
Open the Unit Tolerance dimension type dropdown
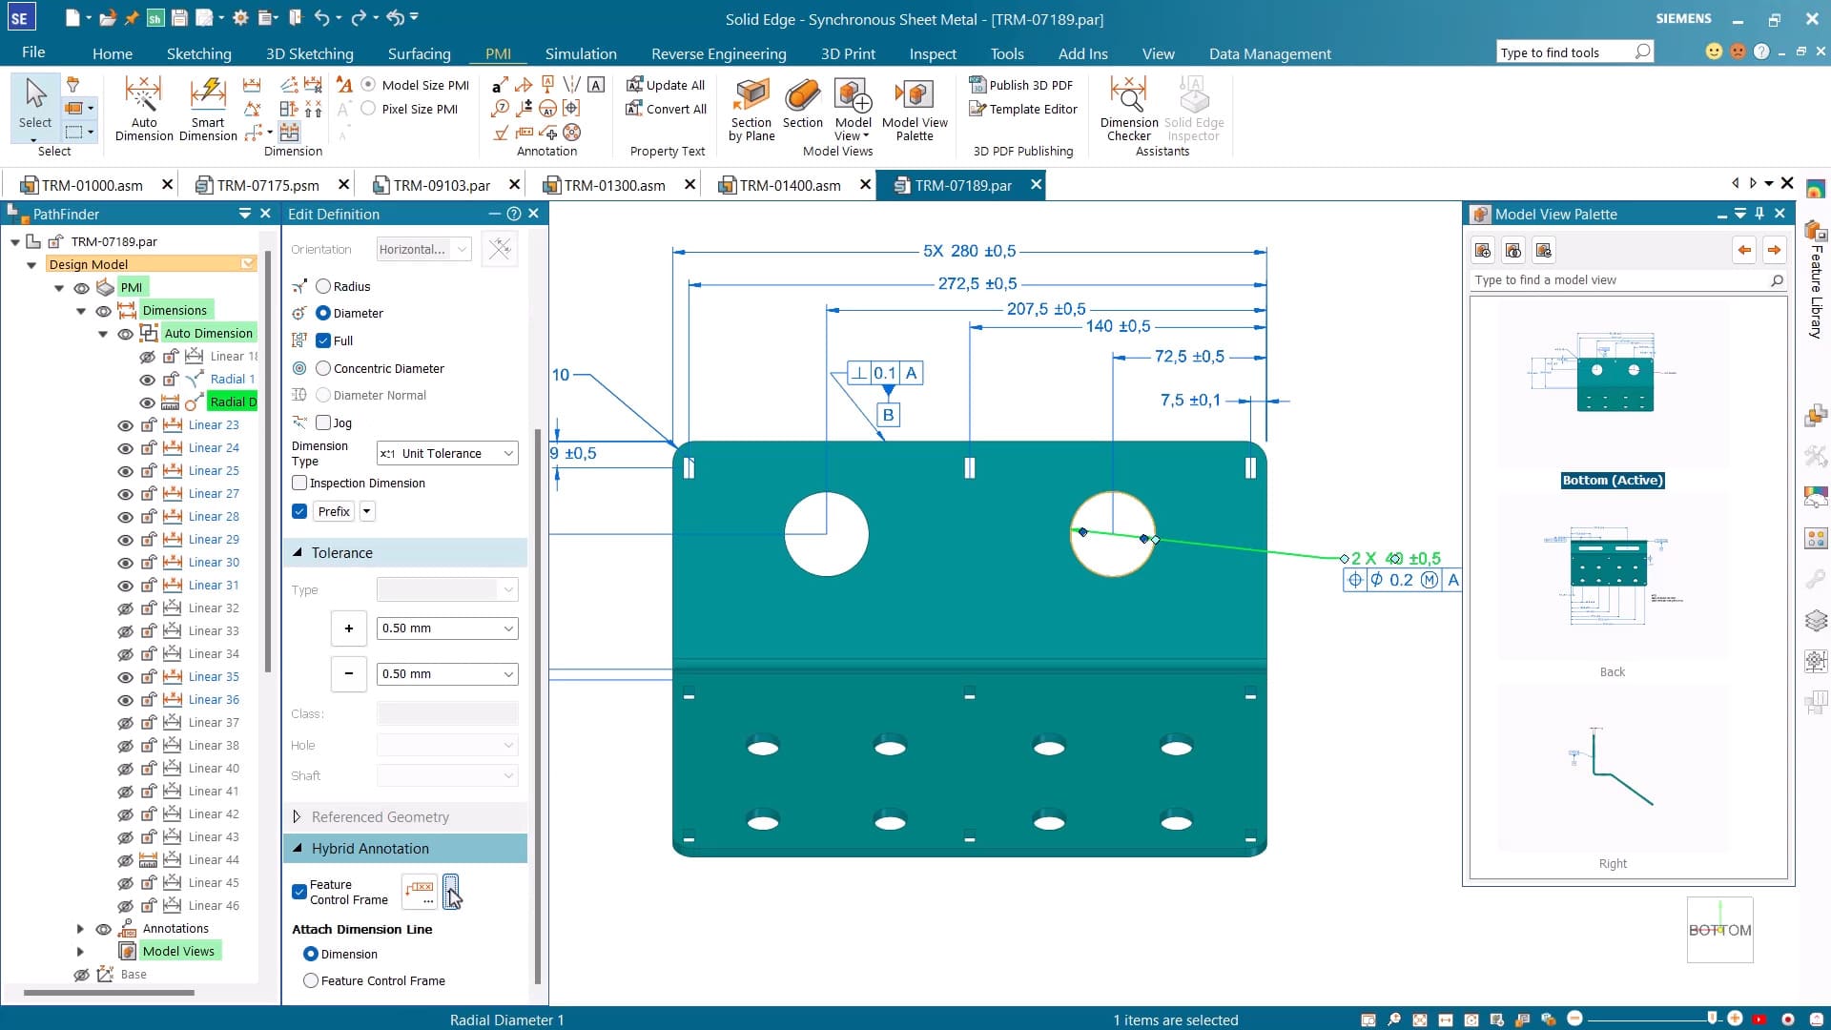(x=446, y=453)
